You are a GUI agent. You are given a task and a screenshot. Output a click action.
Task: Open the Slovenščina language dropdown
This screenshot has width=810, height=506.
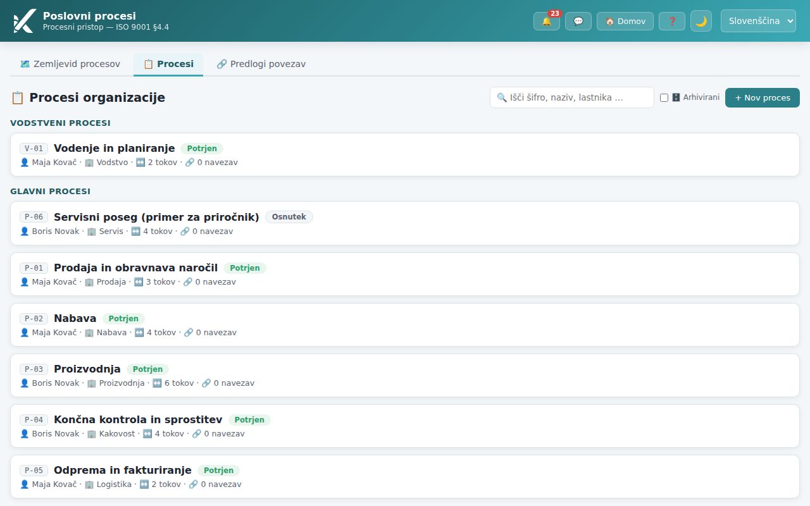(758, 21)
